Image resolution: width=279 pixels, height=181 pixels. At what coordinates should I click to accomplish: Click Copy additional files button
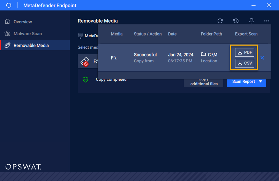(204, 82)
